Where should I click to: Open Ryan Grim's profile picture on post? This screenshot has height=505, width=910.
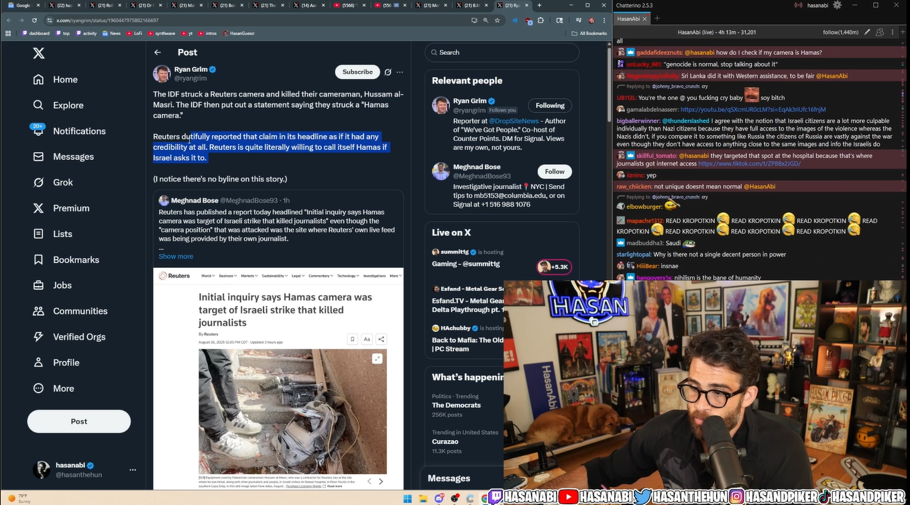click(x=162, y=74)
